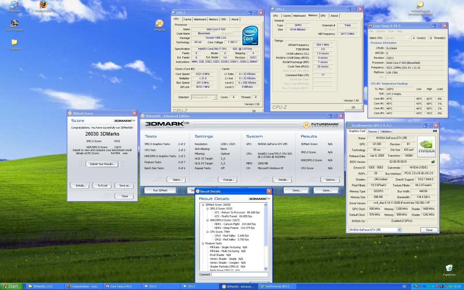Click the Demo button in 3DMark06
The width and height of the screenshot is (464, 290).
click(x=297, y=191)
